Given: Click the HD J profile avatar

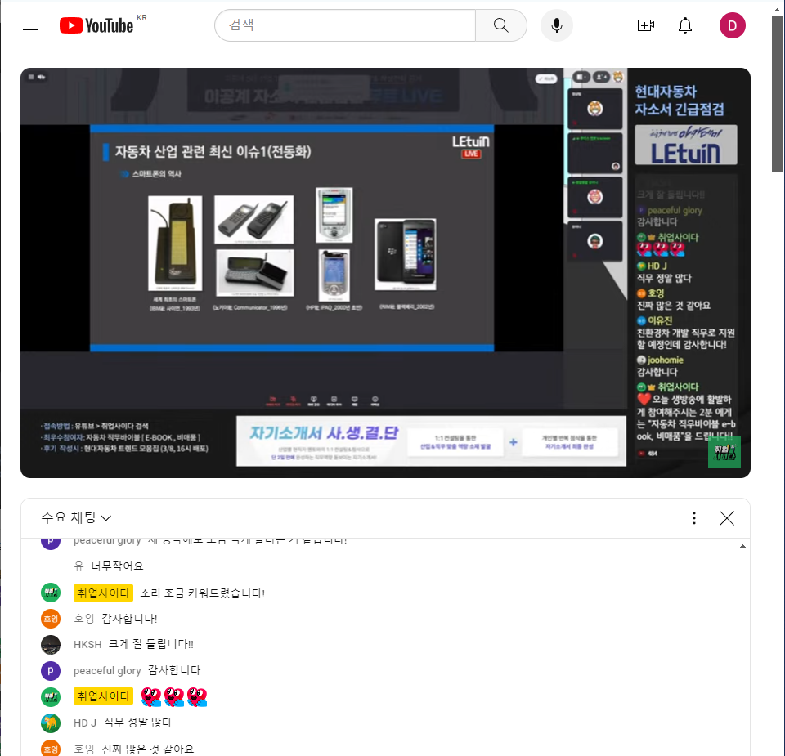Looking at the screenshot, I should coord(51,723).
